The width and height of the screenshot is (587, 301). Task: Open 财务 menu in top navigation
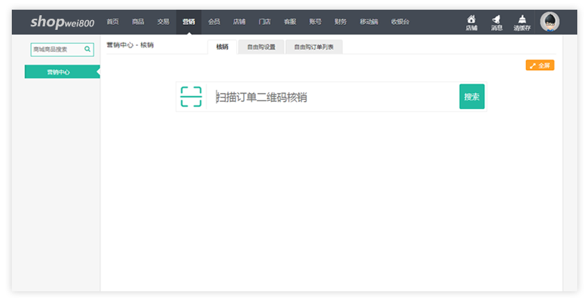pyautogui.click(x=340, y=21)
